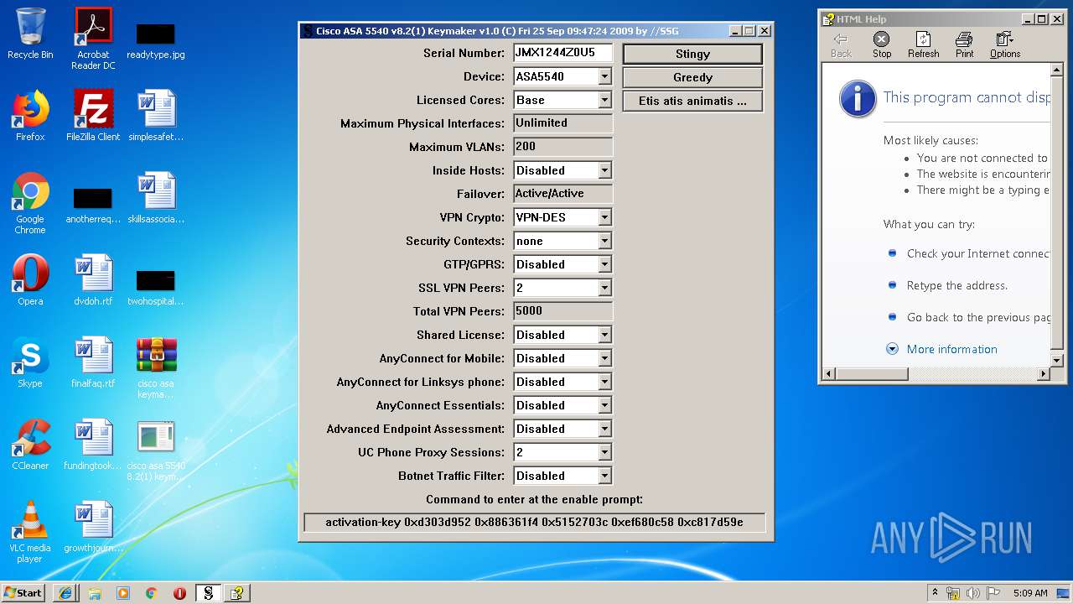The image size is (1073, 604).
Task: Click Chrome icon on taskbar
Action: [x=152, y=593]
